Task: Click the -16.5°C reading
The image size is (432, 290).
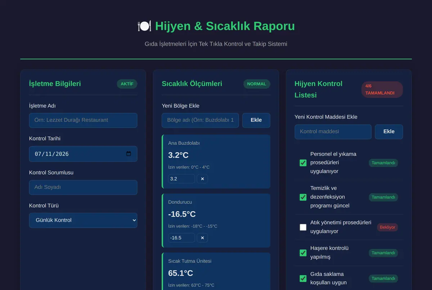Action: [x=182, y=214]
